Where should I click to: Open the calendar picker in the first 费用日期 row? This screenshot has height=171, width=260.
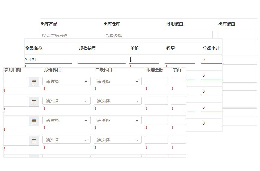click(x=34, y=82)
